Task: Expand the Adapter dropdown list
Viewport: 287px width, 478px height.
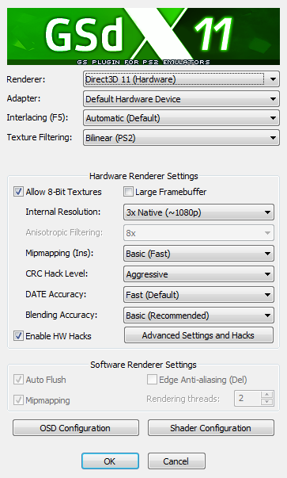Action: click(181, 99)
